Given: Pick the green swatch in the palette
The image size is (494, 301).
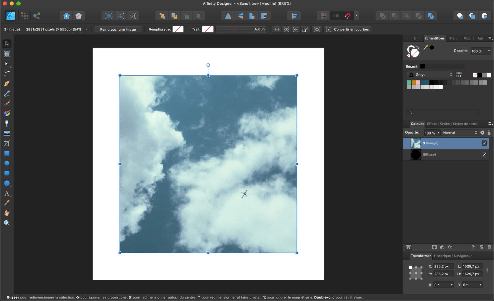Looking at the screenshot, I should click(409, 82).
